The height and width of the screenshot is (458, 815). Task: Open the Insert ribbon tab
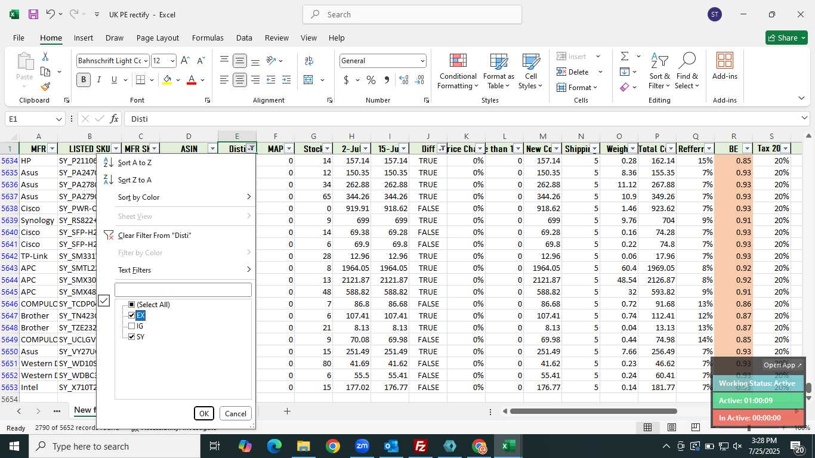[84, 38]
